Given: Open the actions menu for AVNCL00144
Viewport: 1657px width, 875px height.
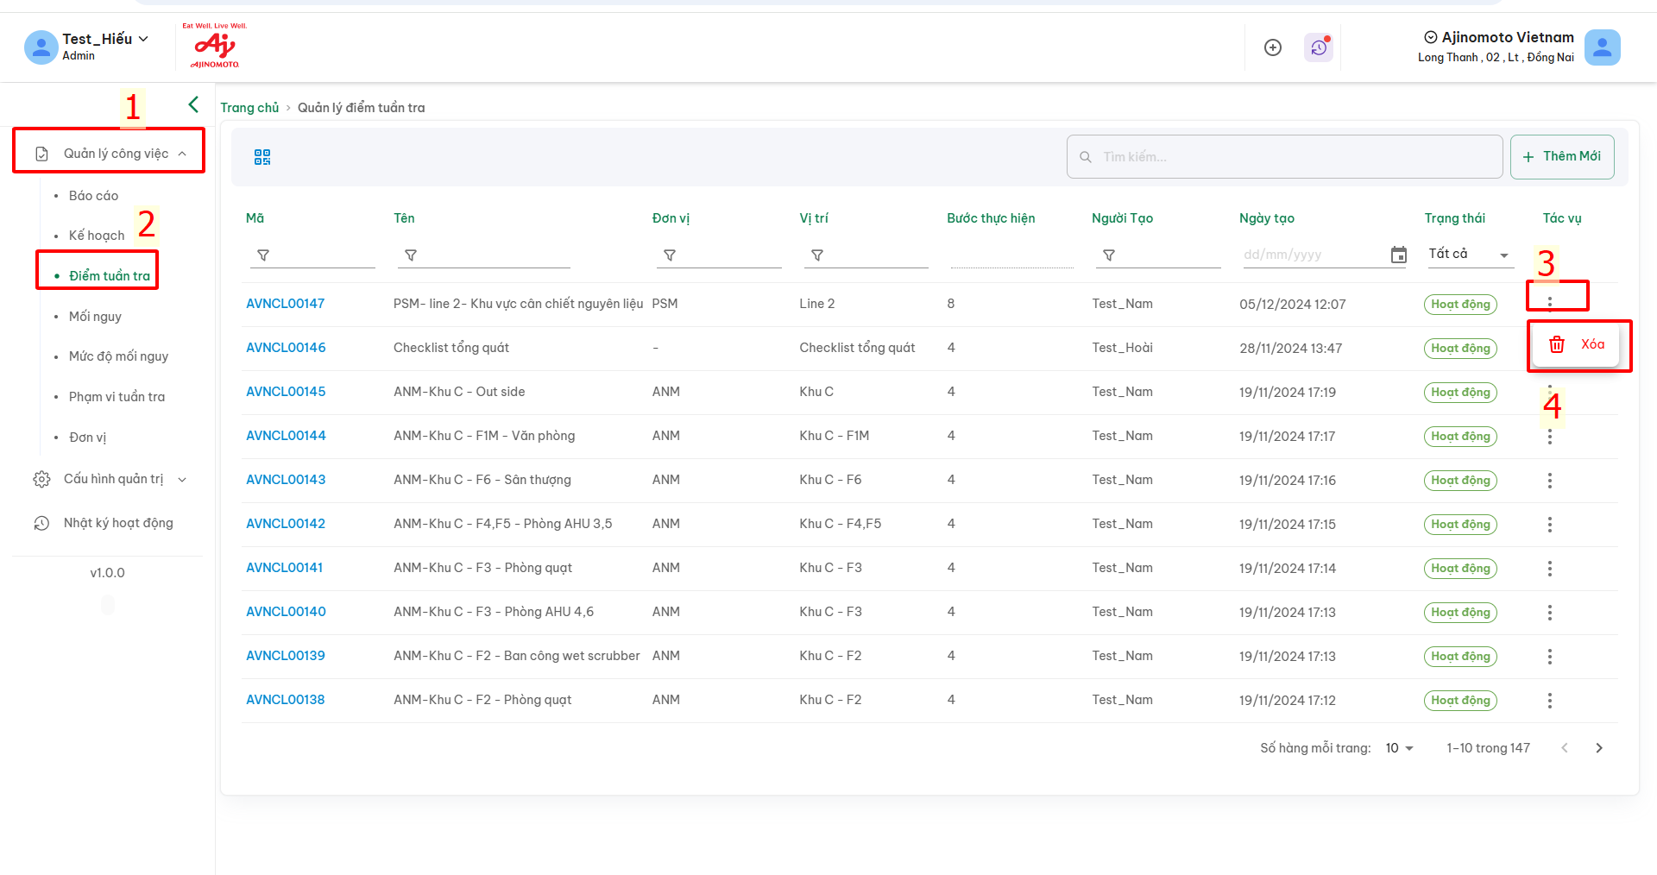Looking at the screenshot, I should pos(1550,437).
